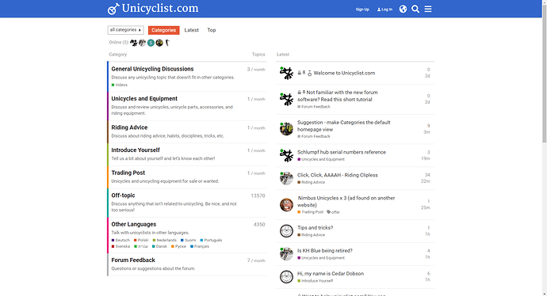The image size is (547, 296).
Task: Open Tips and tricks? topic
Action: (315, 228)
